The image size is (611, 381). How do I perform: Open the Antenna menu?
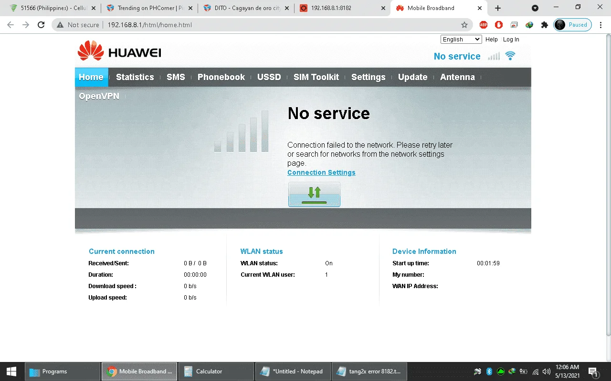click(x=457, y=77)
